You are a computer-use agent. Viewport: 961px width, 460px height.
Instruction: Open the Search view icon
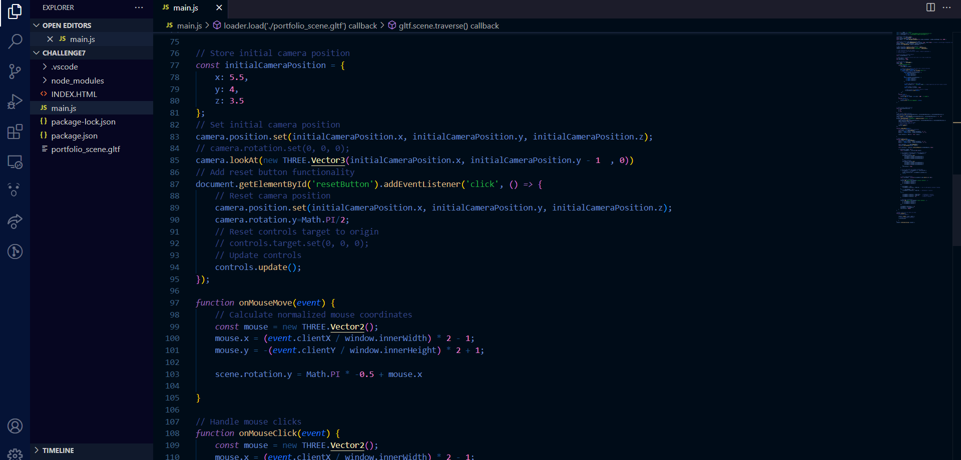15,41
